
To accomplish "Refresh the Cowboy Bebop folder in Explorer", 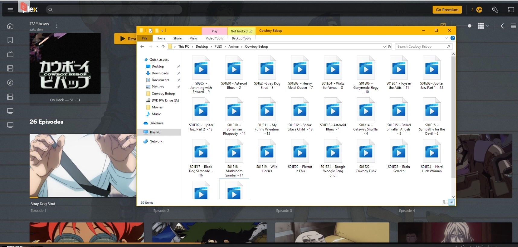I will pos(389,47).
